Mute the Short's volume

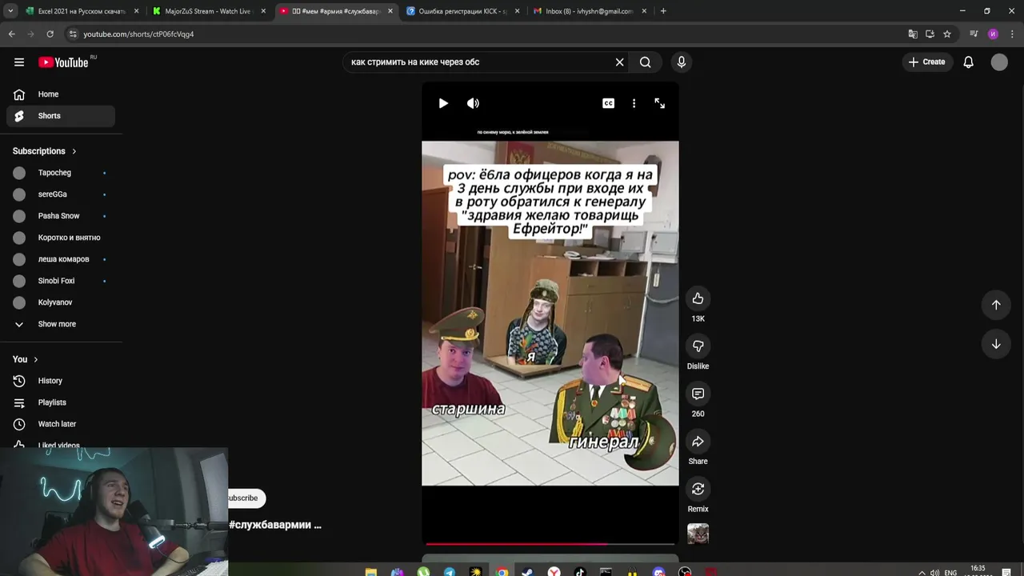[x=474, y=103]
